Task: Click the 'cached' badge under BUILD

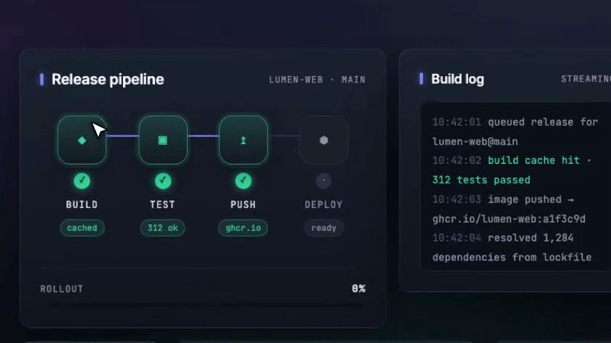Action: pos(82,228)
